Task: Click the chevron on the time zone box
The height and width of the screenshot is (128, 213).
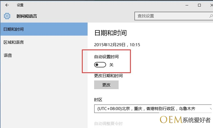Action: tap(210, 109)
